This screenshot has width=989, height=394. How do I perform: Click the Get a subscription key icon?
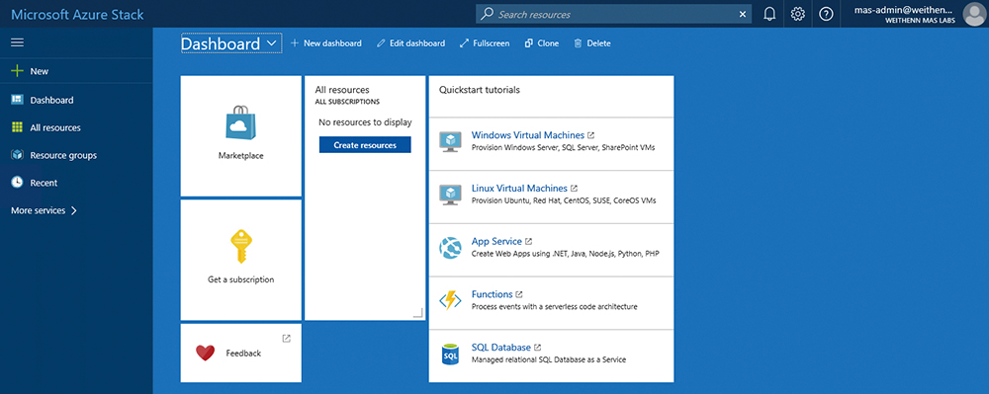tap(241, 246)
